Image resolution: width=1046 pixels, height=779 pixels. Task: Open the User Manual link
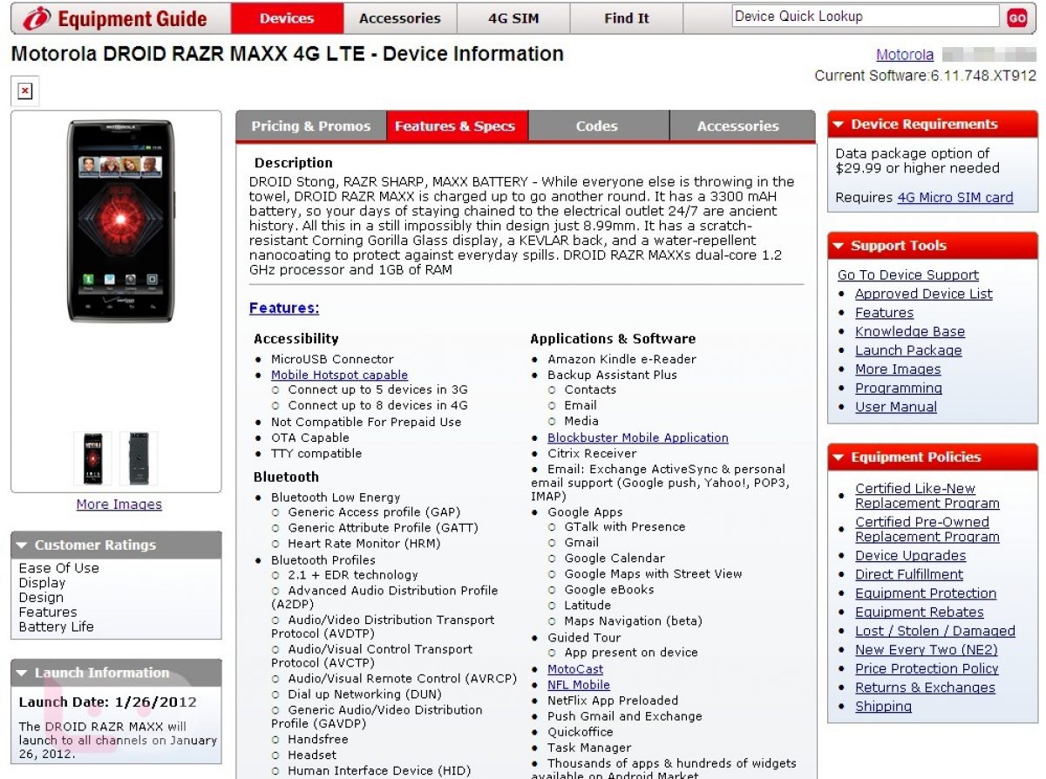pyautogui.click(x=895, y=407)
